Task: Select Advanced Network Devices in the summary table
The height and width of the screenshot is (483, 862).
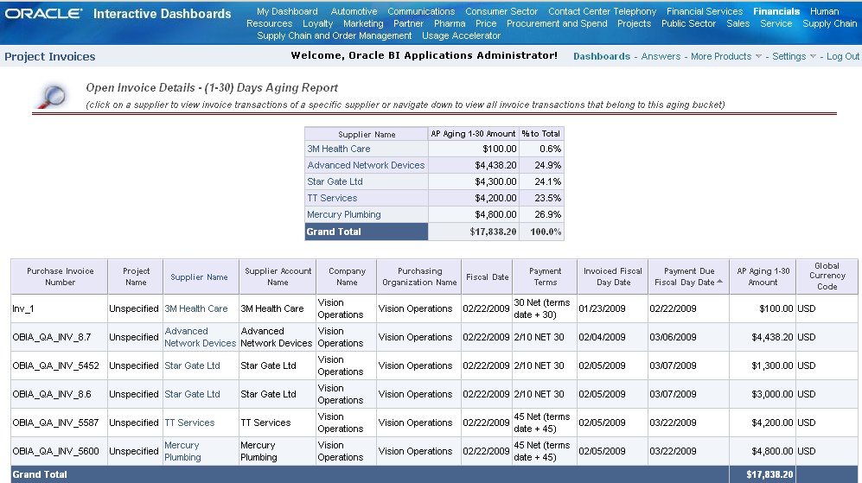Action: [x=366, y=165]
